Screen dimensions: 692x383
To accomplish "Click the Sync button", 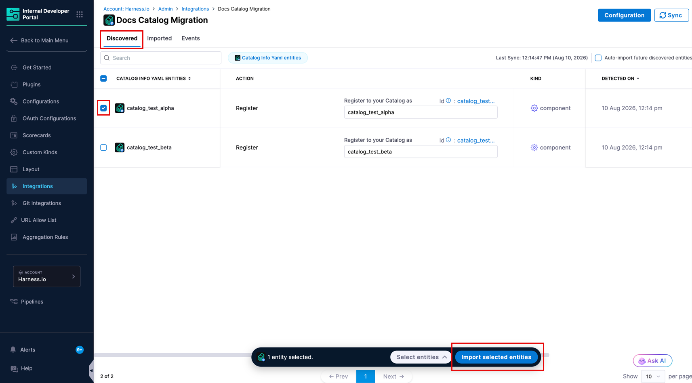I will 671,15.
